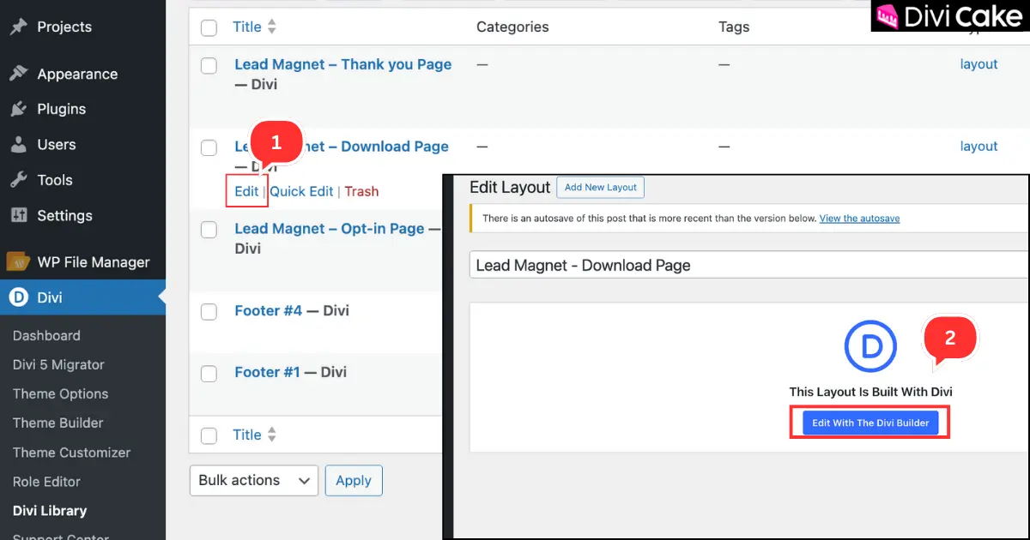This screenshot has height=540, width=1030.
Task: Click the Divi circular D sidebar icon
Action: 18,297
